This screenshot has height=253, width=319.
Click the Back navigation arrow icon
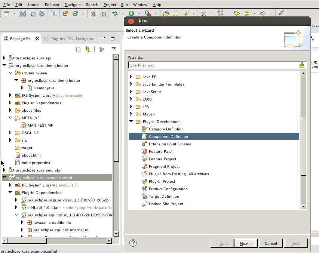[x=246, y=13]
